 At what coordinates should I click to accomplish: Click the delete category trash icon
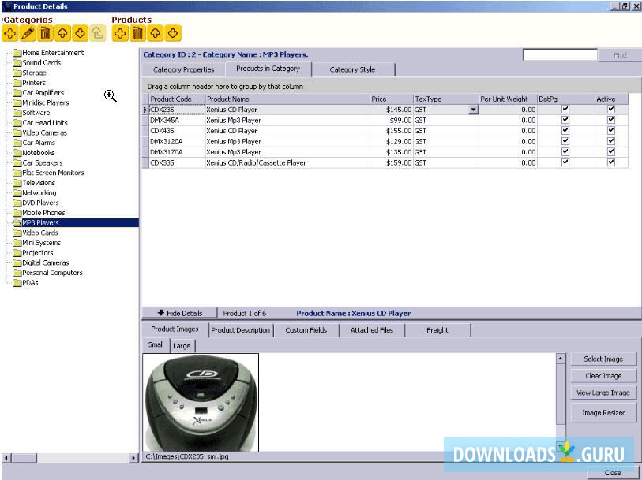tap(45, 33)
